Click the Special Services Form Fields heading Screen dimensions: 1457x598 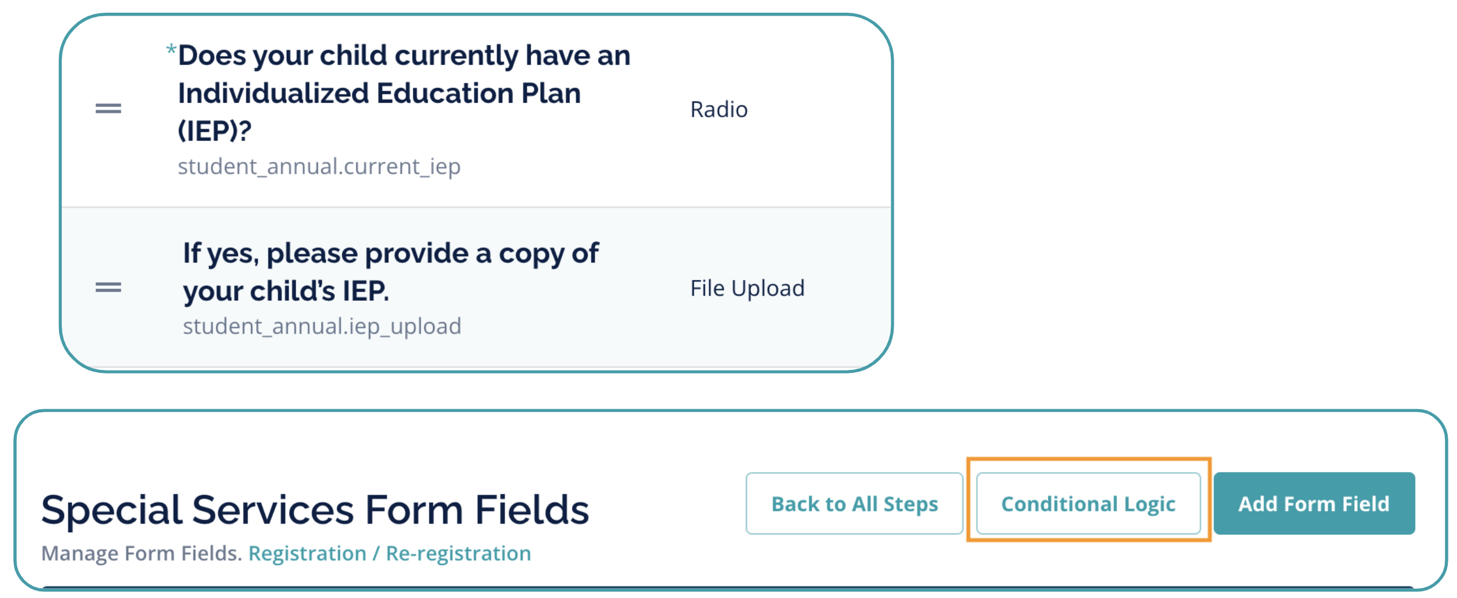(x=315, y=510)
